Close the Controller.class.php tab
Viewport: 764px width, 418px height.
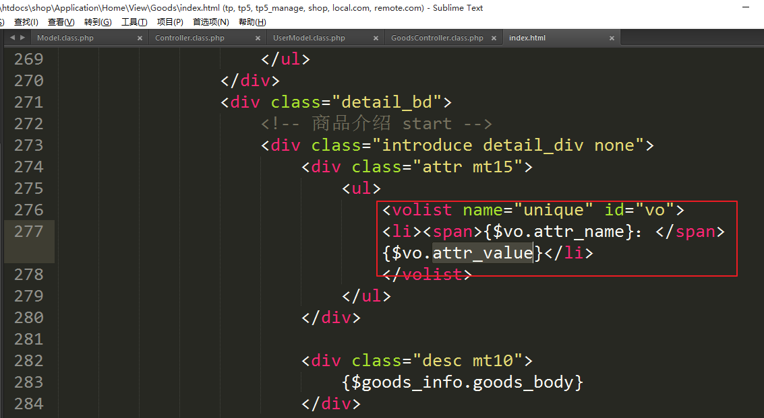click(258, 38)
